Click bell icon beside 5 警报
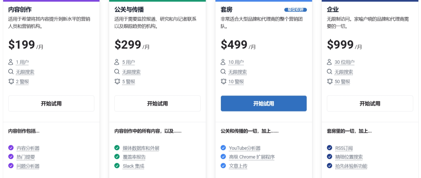Image resolution: width=421 pixels, height=178 pixels. pos(117,81)
